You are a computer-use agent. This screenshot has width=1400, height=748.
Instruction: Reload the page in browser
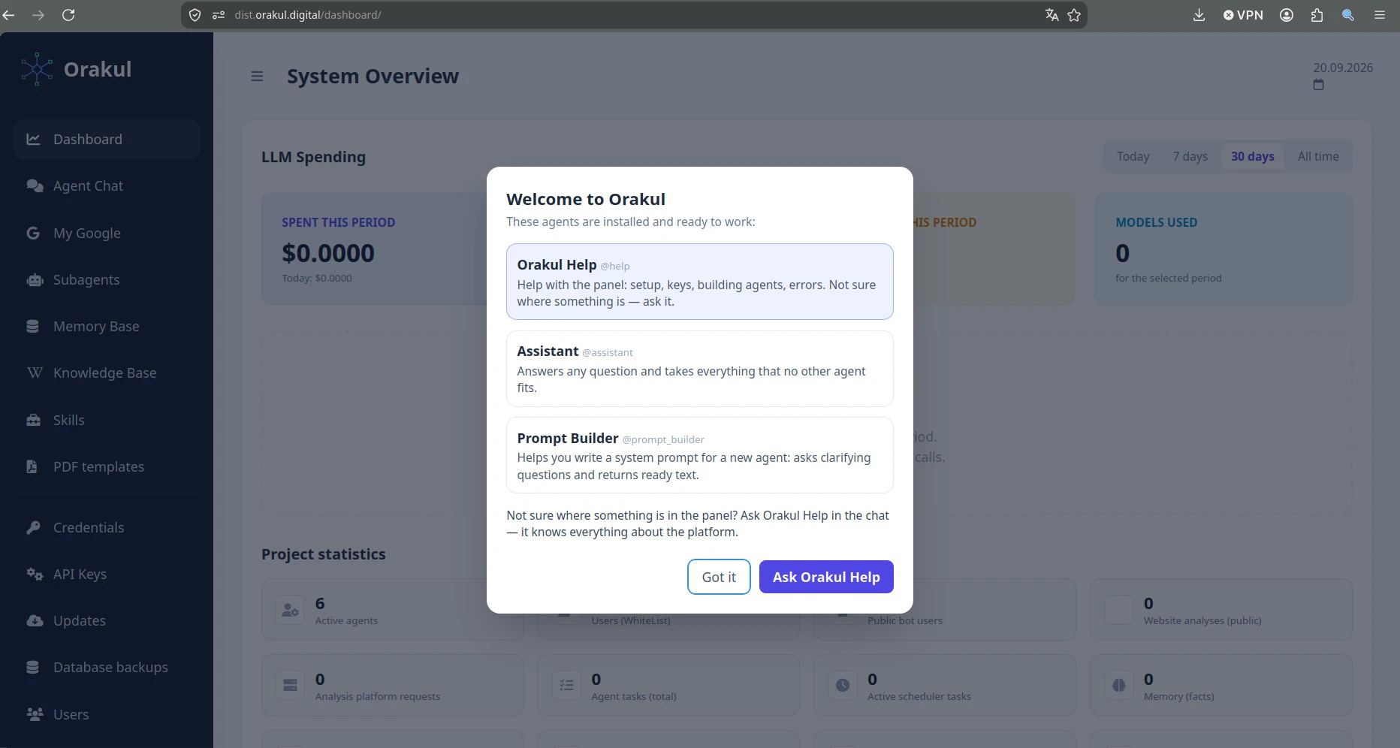(68, 15)
